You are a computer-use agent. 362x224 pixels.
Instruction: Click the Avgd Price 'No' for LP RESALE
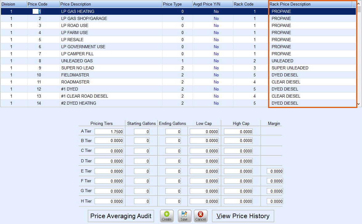(216, 40)
